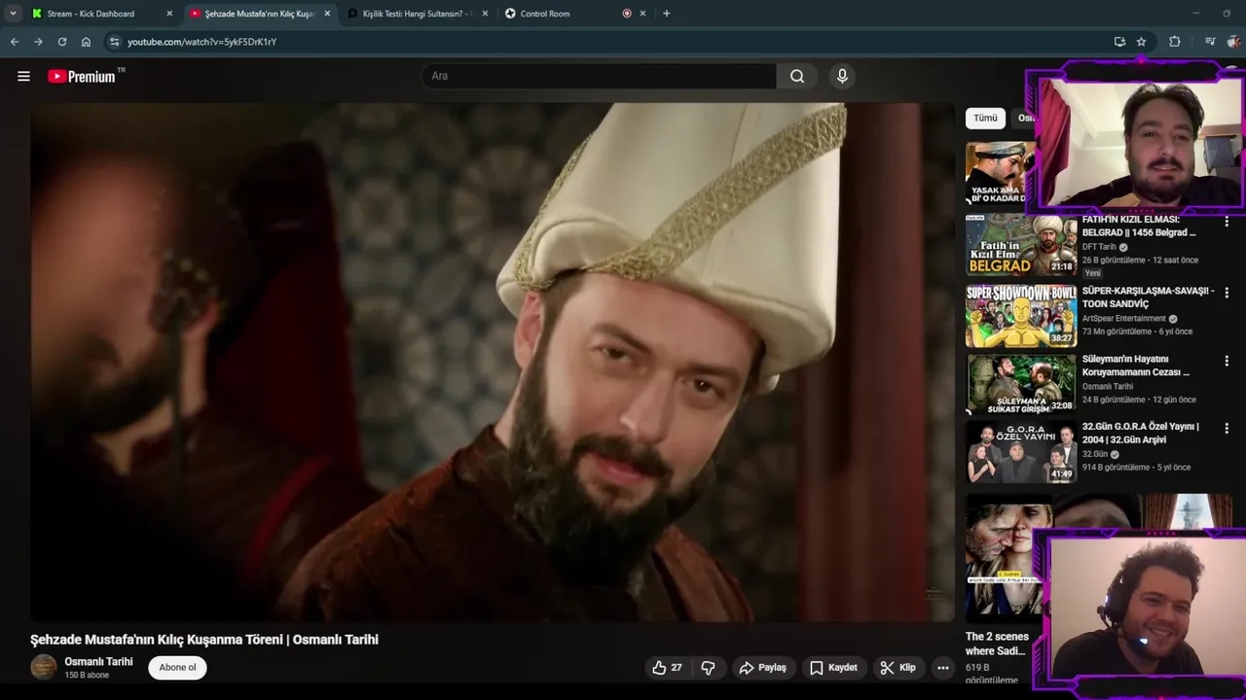Click the 27 like count
This screenshot has height=700, width=1246.
tap(677, 668)
